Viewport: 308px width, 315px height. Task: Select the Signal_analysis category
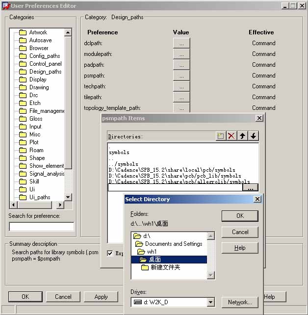(x=42, y=174)
